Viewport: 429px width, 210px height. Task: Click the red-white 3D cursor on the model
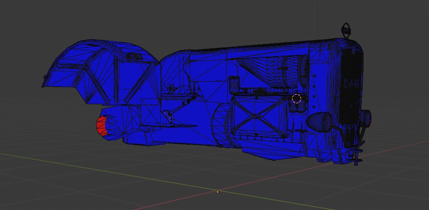point(296,98)
